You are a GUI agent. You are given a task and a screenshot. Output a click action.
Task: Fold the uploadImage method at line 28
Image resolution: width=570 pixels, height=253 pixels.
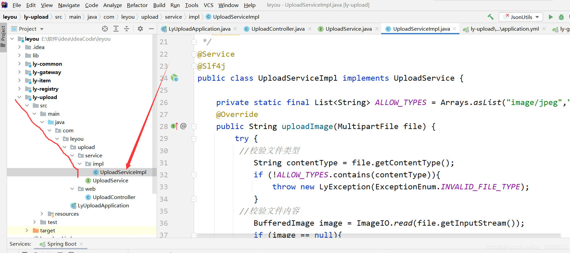[x=194, y=126]
